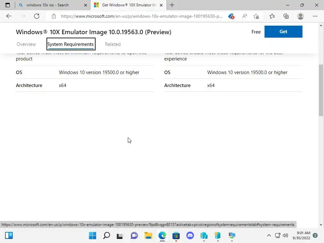Open the Favorites list icon
324x243 pixels.
click(x=272, y=16)
